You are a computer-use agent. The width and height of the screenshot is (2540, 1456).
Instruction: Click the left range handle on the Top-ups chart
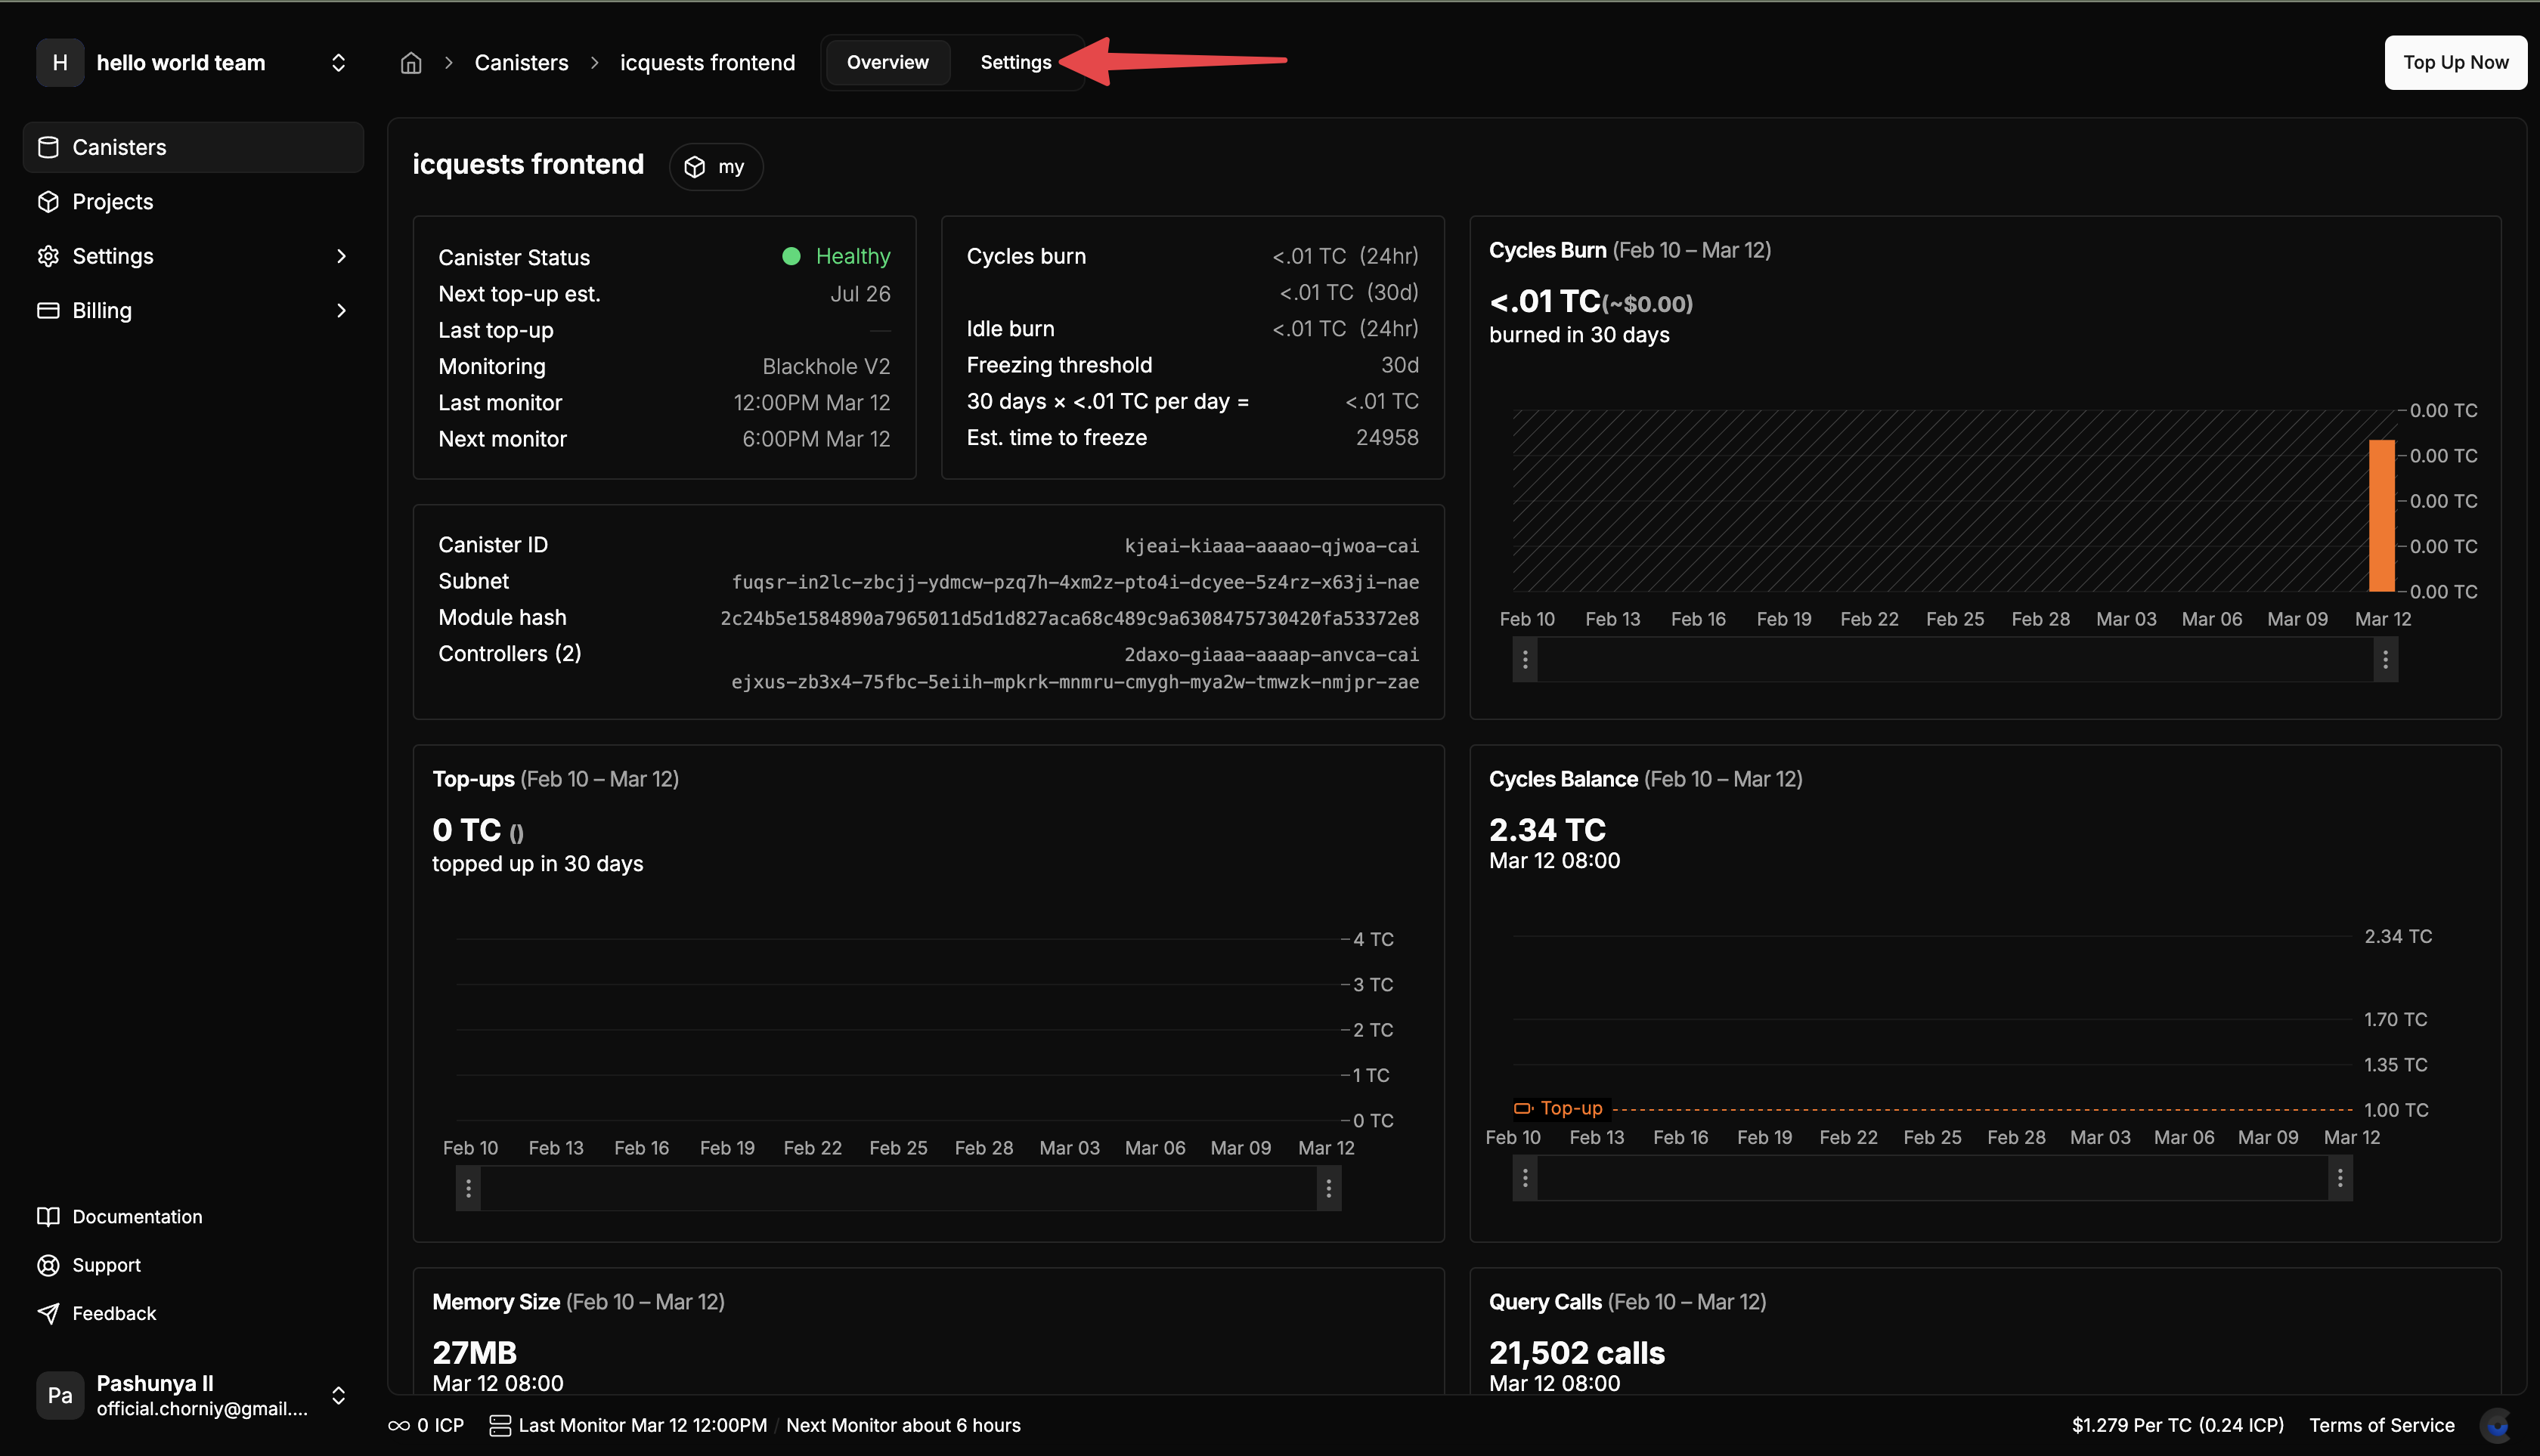pos(467,1188)
